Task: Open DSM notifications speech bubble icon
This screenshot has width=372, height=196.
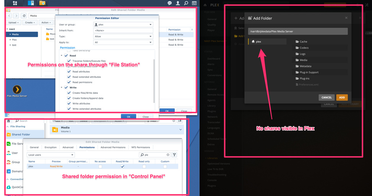Action: [170, 3]
